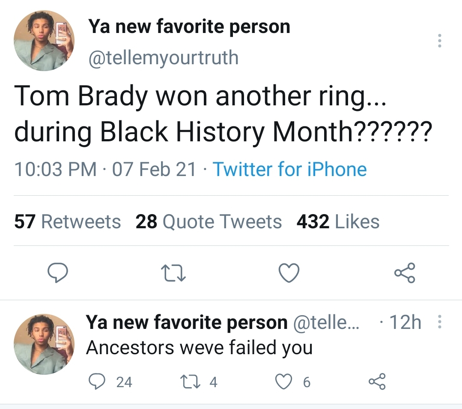462x409 pixels.
Task: Like the 'Ancestors weve failed you' reply
Action: 283,382
